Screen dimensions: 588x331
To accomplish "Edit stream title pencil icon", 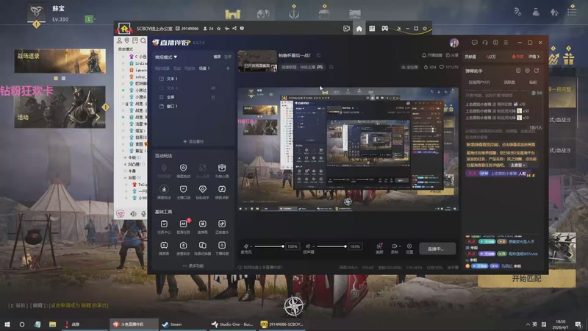I will pos(318,55).
